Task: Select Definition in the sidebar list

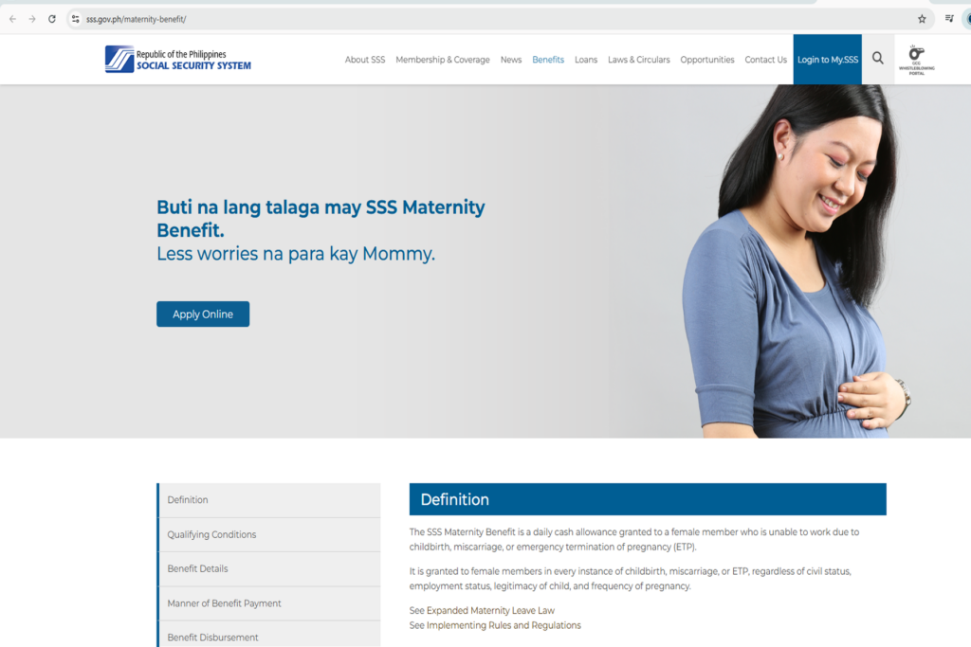Action: 269,500
